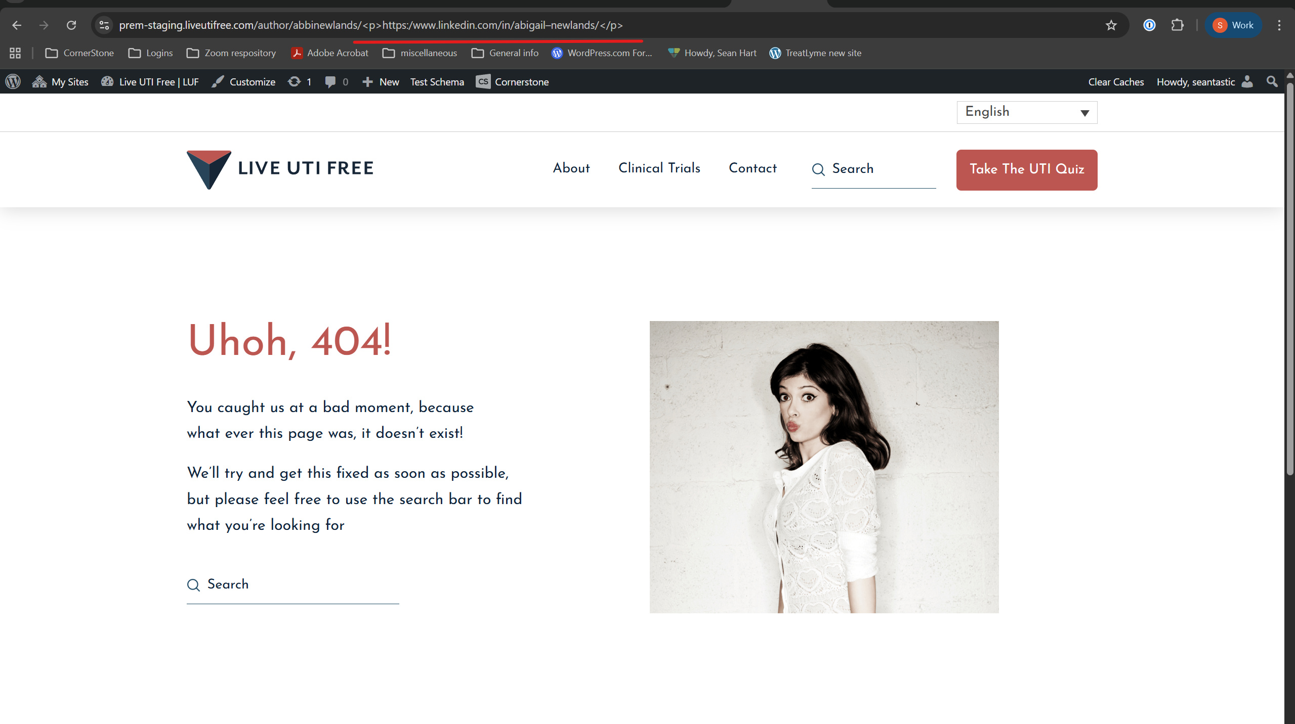Open the New content menu
Viewport: 1295px width, 724px height.
click(x=381, y=81)
